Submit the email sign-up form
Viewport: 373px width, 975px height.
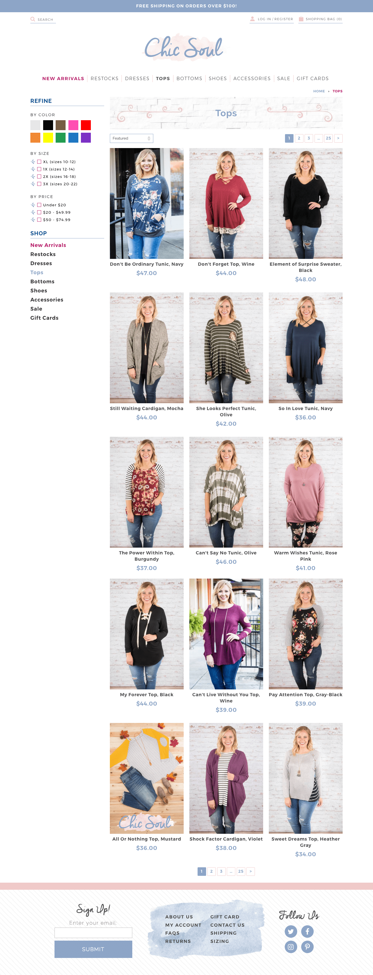point(93,949)
